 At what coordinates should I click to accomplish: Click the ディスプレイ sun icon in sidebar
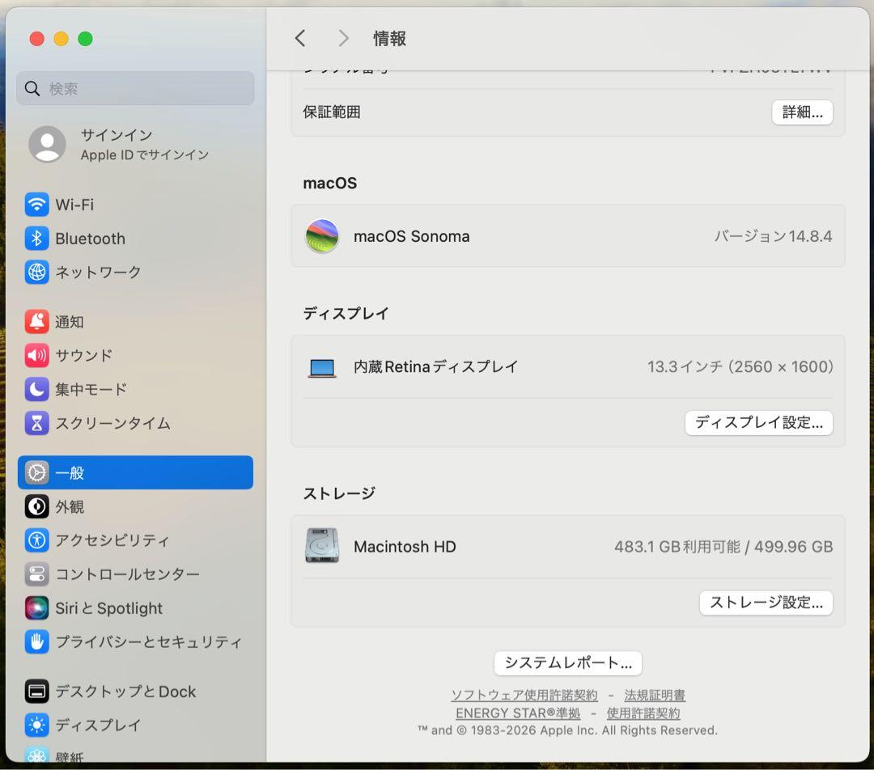pos(36,725)
